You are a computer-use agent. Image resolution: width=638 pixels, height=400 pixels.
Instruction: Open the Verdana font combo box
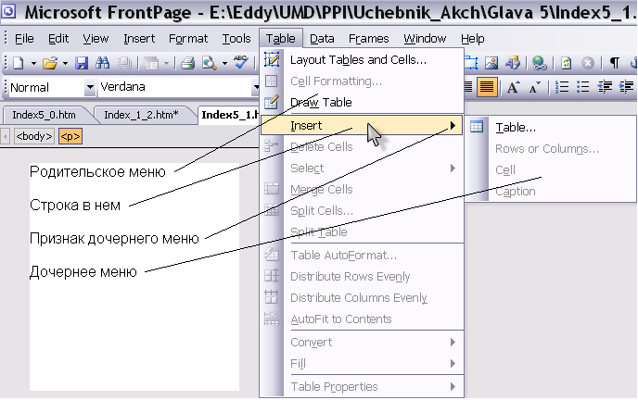(179, 87)
